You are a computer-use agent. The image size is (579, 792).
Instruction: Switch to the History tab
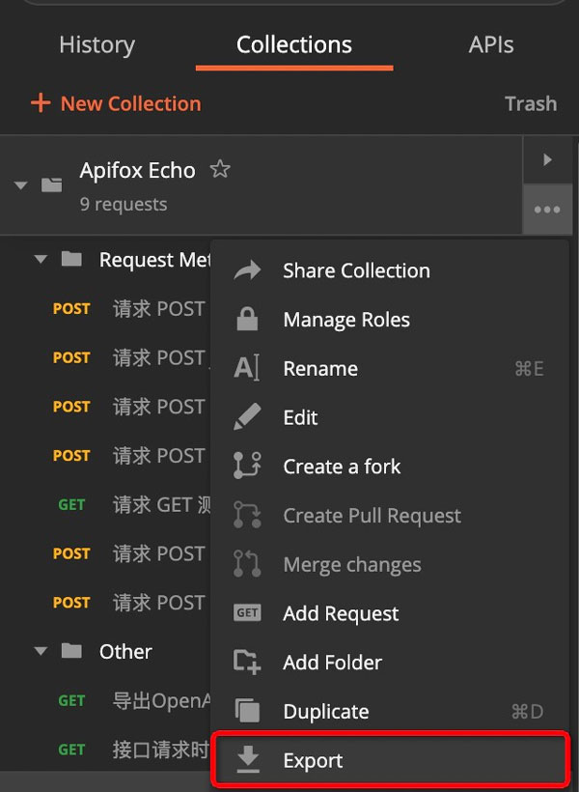click(96, 44)
